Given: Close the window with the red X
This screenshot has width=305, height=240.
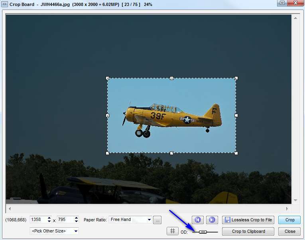Looking at the screenshot, I should (296, 3).
